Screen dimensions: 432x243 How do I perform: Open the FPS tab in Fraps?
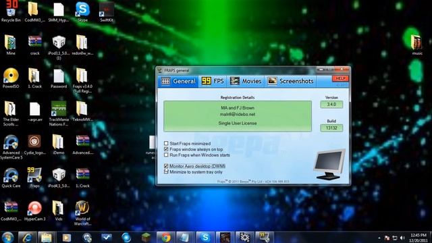point(213,81)
